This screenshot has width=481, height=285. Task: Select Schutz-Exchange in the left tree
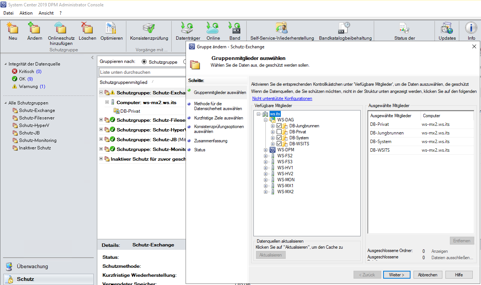click(x=37, y=110)
